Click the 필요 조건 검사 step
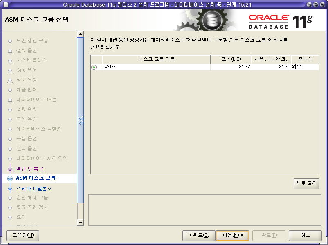 click(32, 207)
